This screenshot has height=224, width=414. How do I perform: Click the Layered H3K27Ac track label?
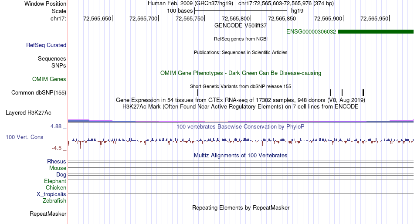[x=28, y=113]
